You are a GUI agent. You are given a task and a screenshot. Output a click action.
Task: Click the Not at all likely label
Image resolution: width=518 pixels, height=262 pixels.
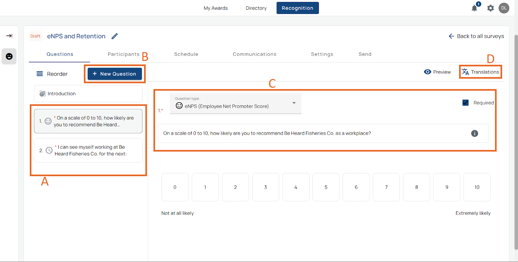point(177,213)
